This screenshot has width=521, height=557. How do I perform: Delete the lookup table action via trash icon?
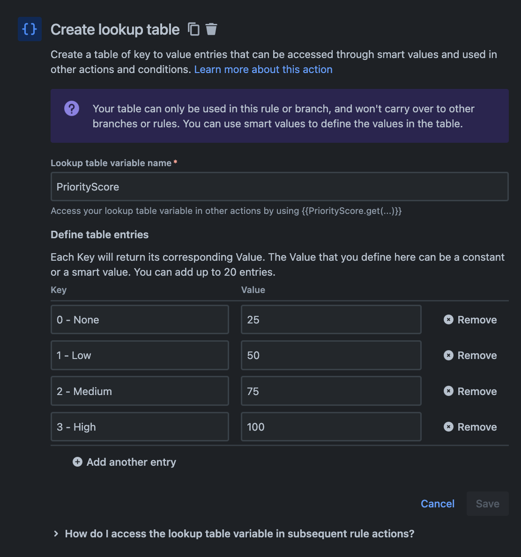[211, 29]
